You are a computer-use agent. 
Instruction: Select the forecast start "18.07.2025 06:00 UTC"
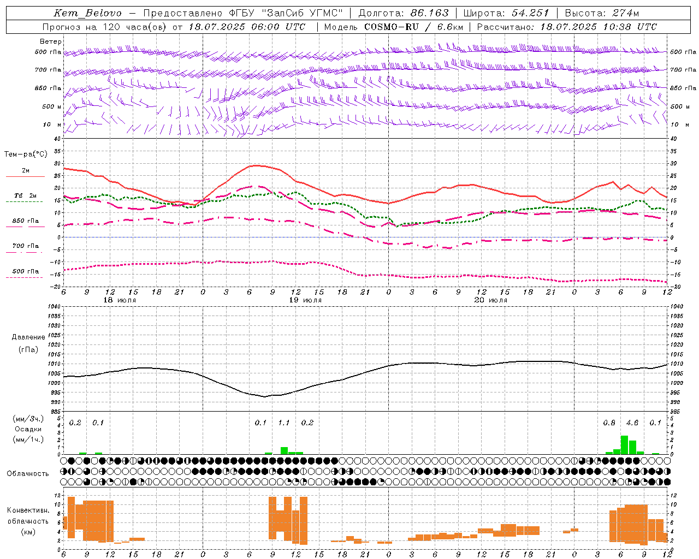pos(247,27)
